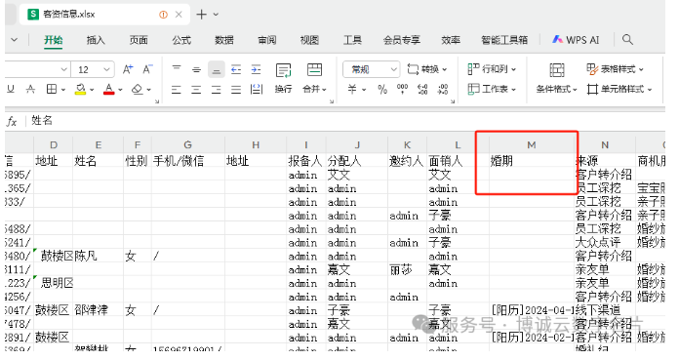Image resolution: width=679 pixels, height=360 pixels.
Task: Select the cell containing 陈凡
Action: click(98, 256)
